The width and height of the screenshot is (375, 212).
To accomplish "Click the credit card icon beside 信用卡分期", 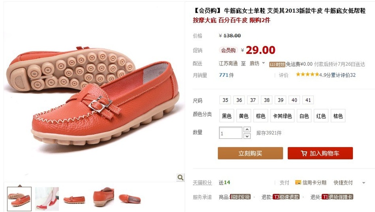I will pyautogui.click(x=298, y=182).
